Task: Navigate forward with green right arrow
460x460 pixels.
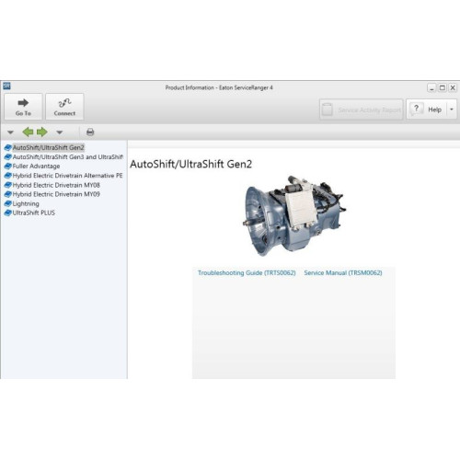Action: click(x=42, y=132)
